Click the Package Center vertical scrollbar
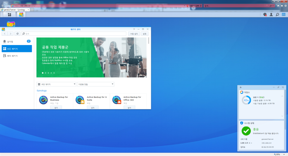The width and height of the screenshot is (288, 156). [x=148, y=41]
